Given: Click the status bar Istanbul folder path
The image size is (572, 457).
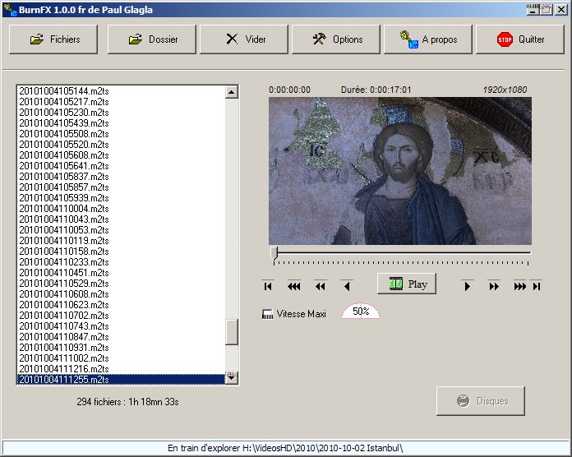Looking at the screenshot, I should click(x=285, y=448).
